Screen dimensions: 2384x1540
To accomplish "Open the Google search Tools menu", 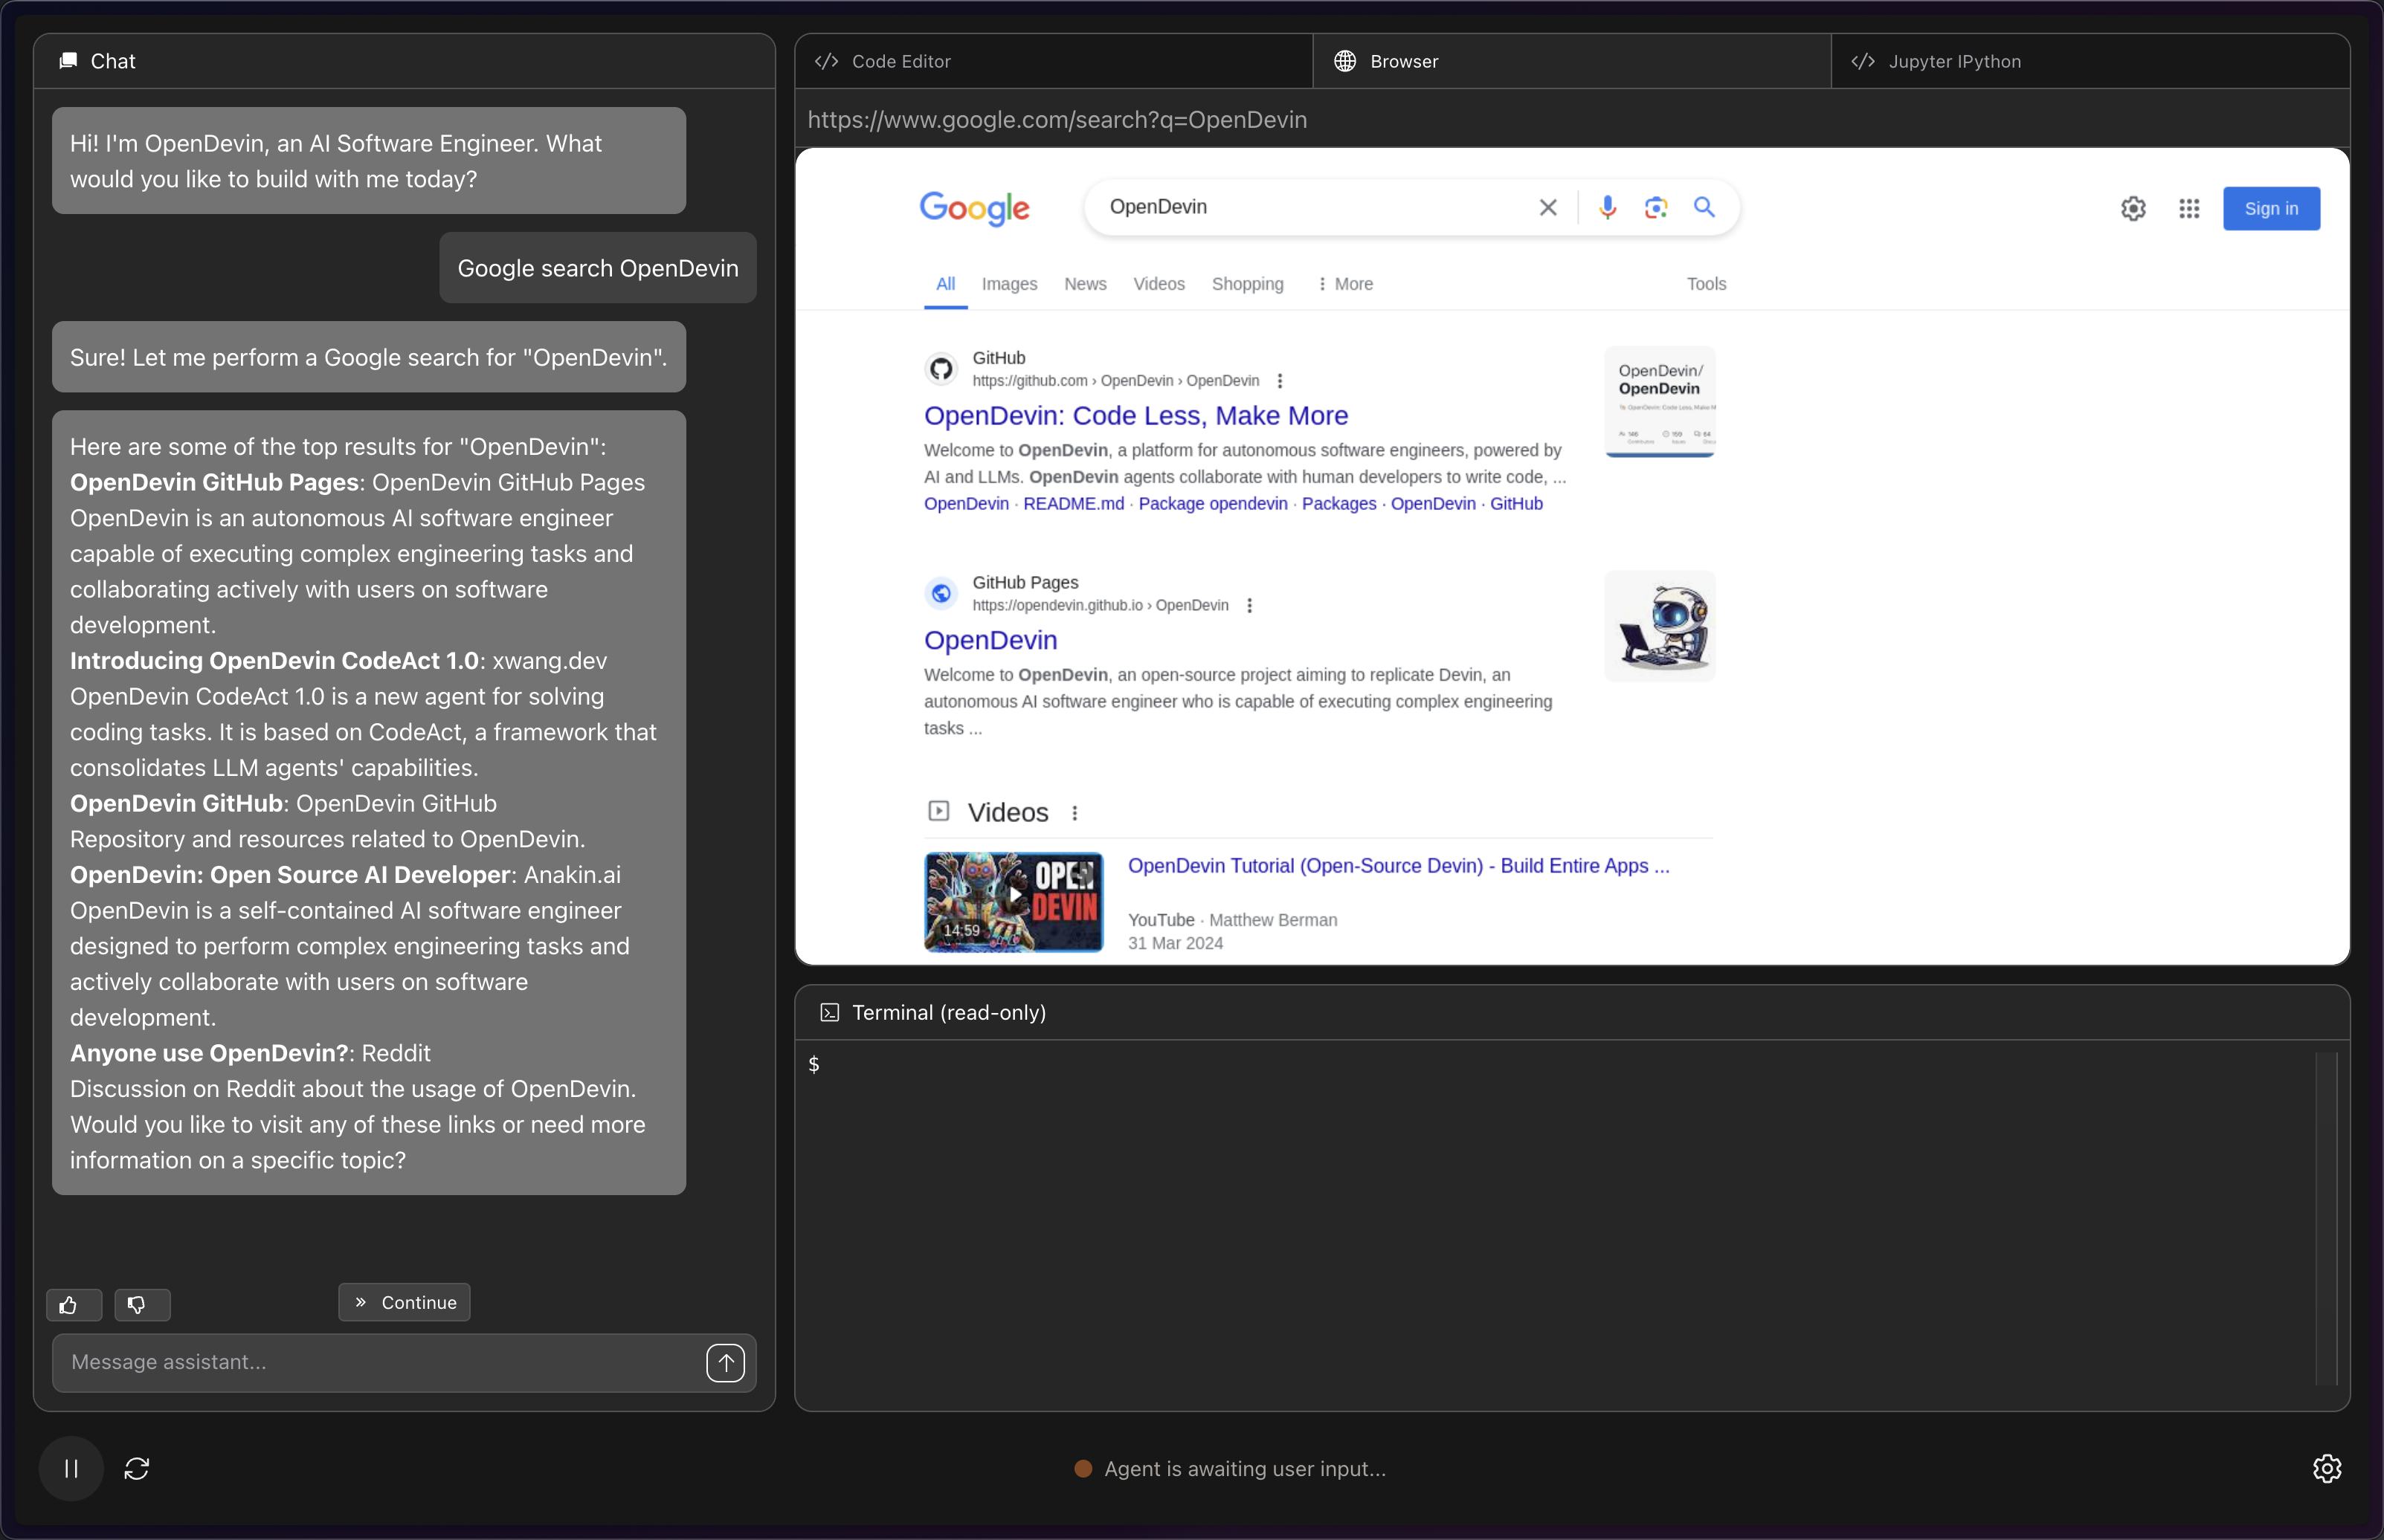I will [1707, 284].
